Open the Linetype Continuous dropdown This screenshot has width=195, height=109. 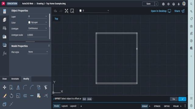pos(37,28)
